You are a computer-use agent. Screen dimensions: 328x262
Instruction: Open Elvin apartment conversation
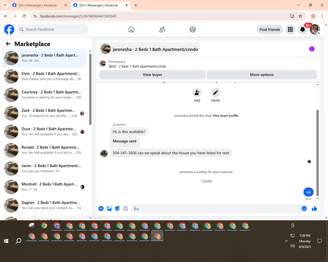(x=44, y=76)
